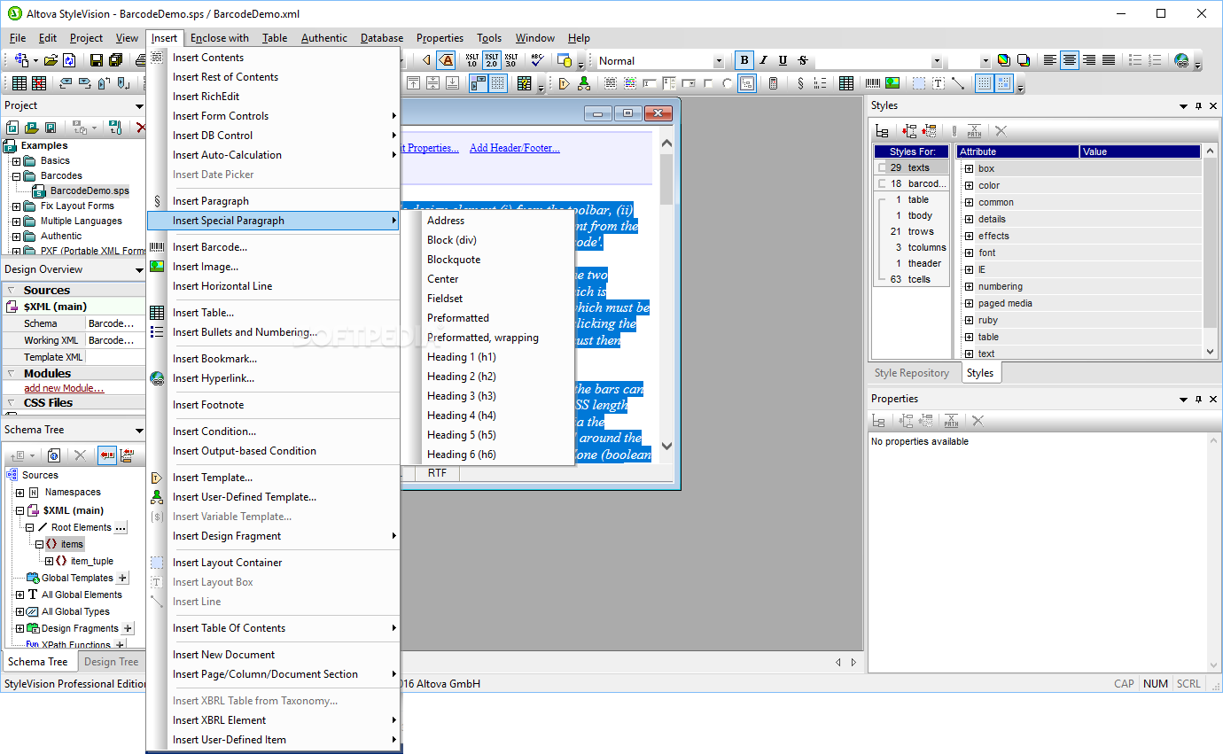Viewport: 1223px width, 754px height.
Task: Click the Save Design floppy disk icon
Action: [97, 60]
